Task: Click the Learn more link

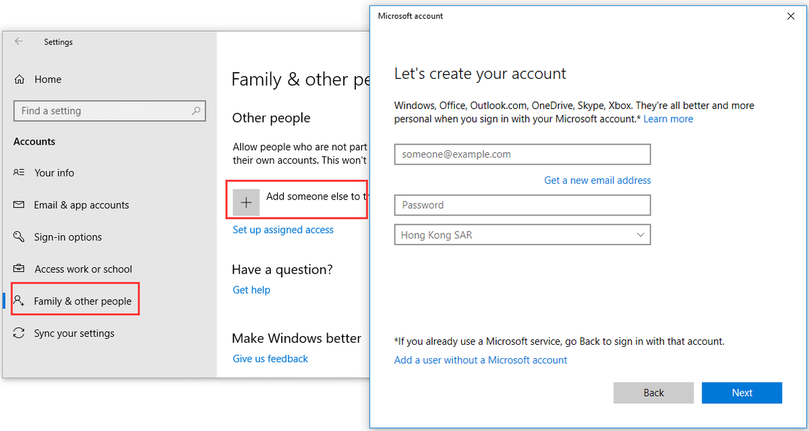Action: (668, 119)
